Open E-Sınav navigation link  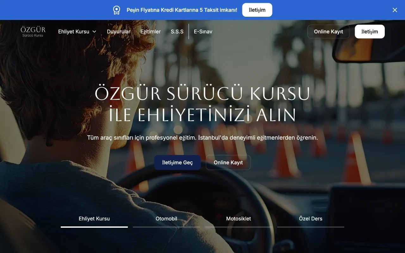(x=203, y=32)
